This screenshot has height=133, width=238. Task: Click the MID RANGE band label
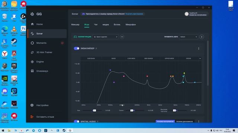click(x=149, y=58)
